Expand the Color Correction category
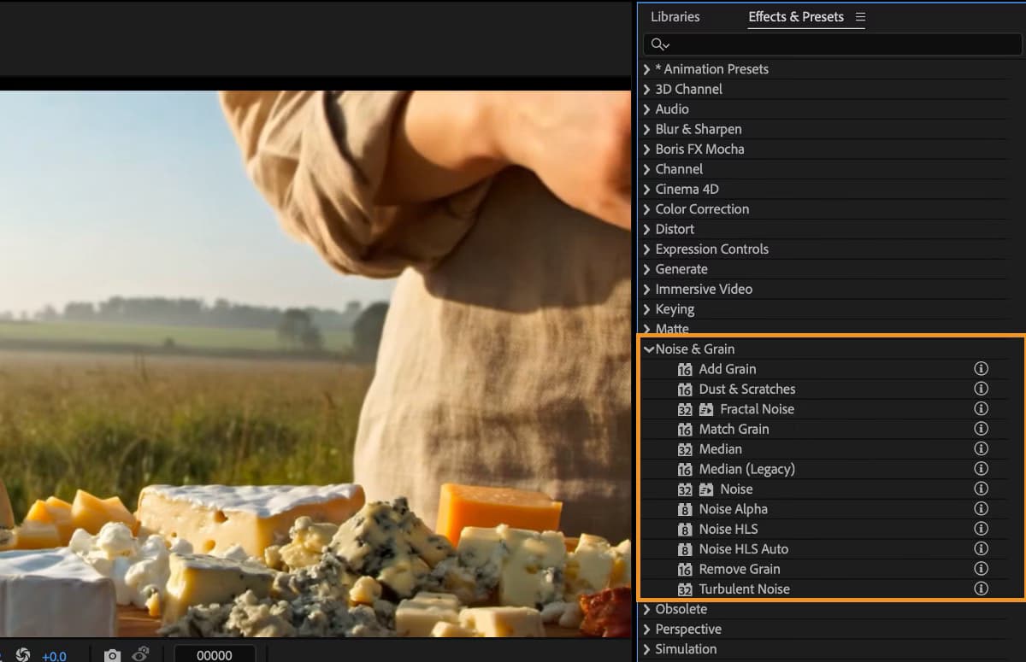 [647, 208]
